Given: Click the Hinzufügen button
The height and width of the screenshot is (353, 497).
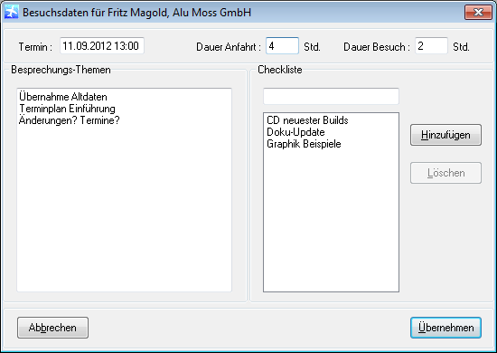Looking at the screenshot, I should pos(445,135).
